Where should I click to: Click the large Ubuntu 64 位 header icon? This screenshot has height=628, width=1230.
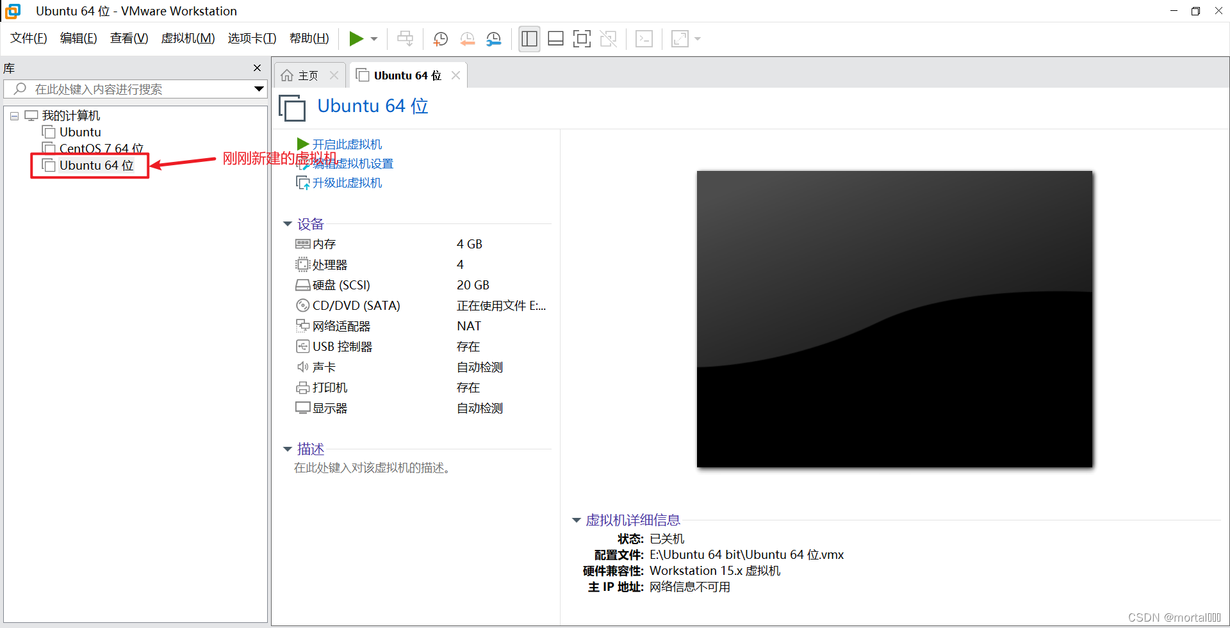292,108
